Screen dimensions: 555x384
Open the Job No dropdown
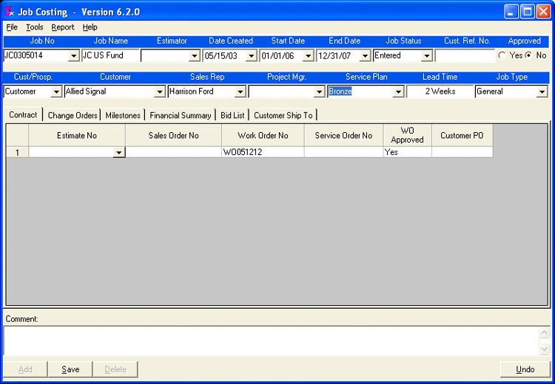(x=73, y=55)
